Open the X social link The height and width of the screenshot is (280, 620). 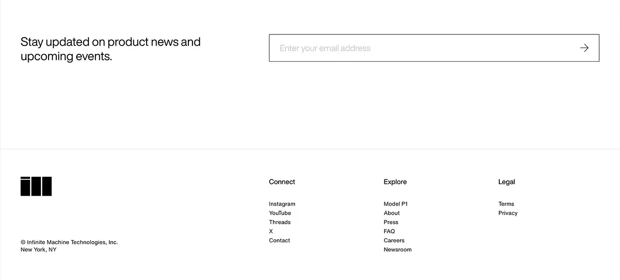[x=271, y=231]
